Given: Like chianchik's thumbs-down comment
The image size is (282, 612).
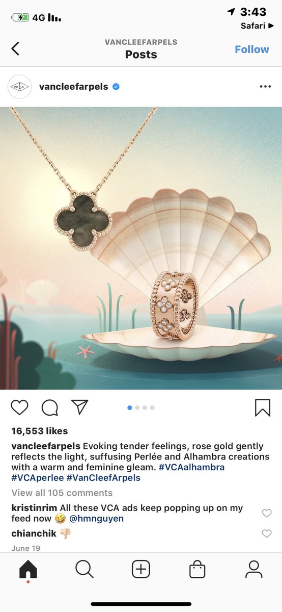Looking at the screenshot, I should coord(267,533).
